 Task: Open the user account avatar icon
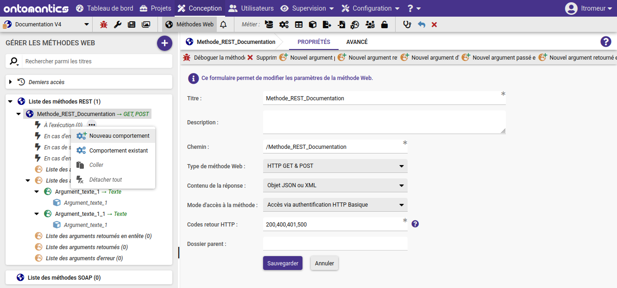tap(572, 8)
